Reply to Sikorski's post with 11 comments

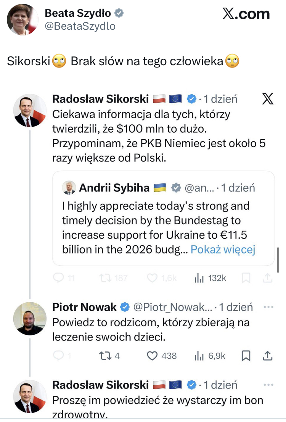pyautogui.click(x=58, y=278)
